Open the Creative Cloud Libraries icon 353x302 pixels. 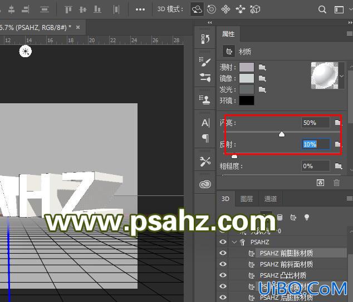(205, 184)
